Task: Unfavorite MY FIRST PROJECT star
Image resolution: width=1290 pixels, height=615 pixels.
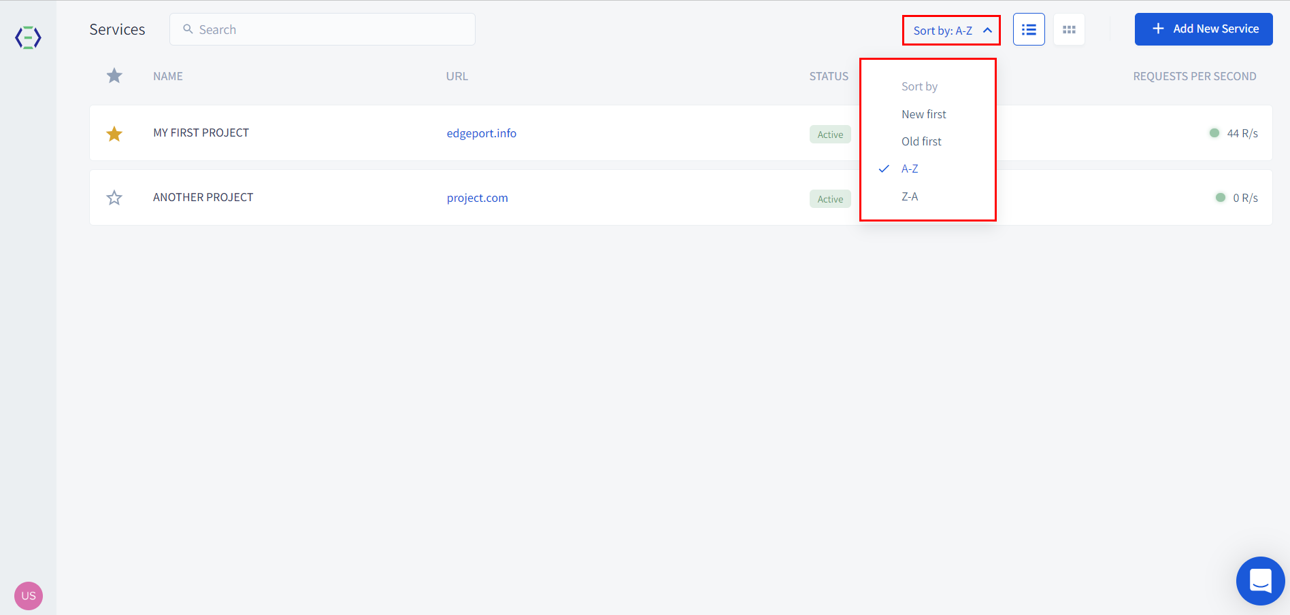Action: (x=114, y=134)
